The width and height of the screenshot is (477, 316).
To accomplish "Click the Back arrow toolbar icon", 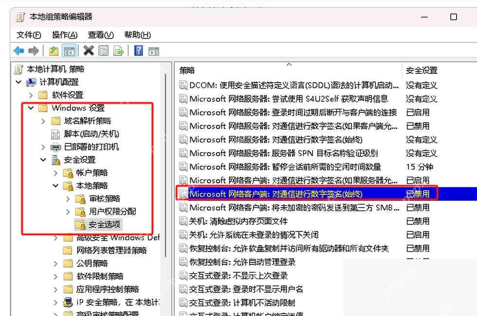I will [19, 51].
